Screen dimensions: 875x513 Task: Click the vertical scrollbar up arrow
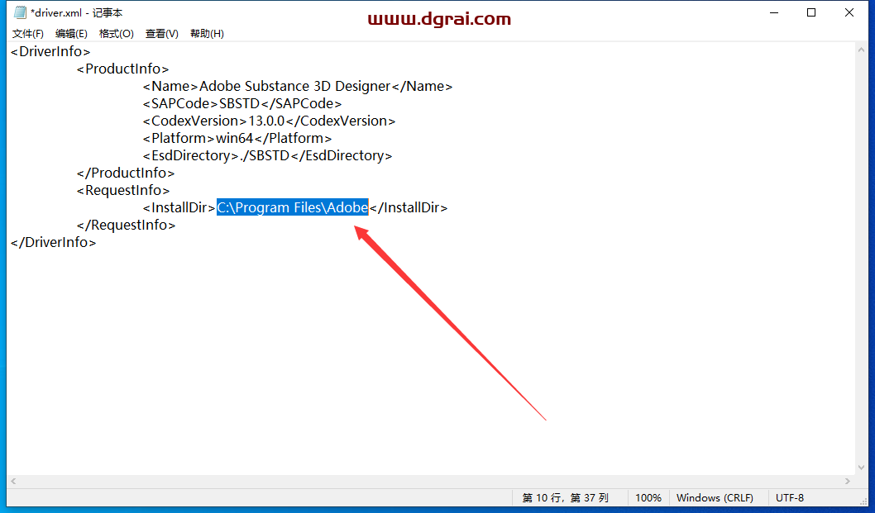tap(861, 50)
